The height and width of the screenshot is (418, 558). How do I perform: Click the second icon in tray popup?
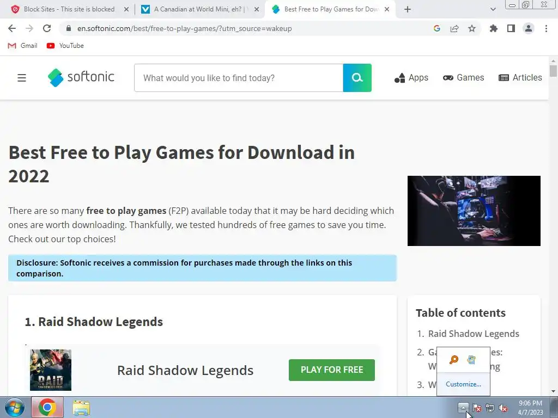[x=471, y=360]
